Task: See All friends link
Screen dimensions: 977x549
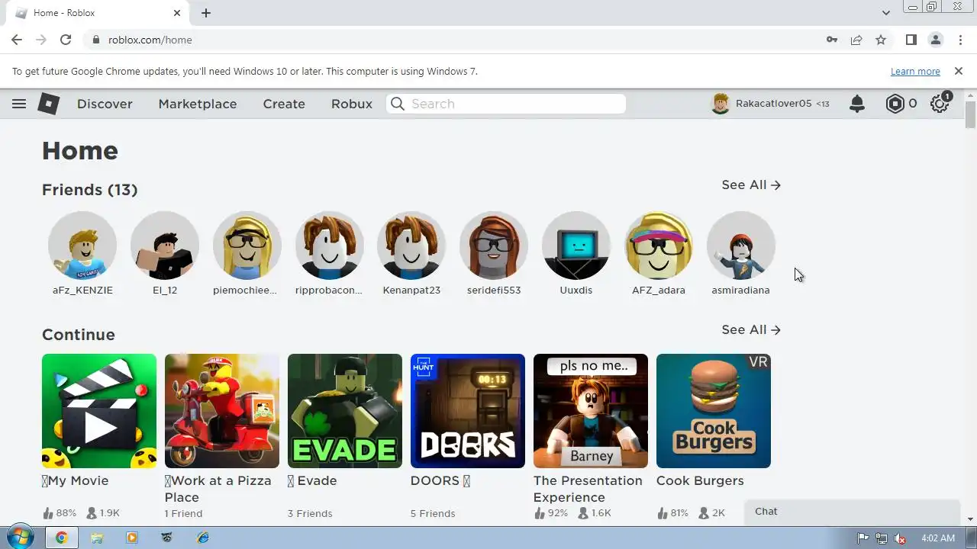Action: coord(751,185)
